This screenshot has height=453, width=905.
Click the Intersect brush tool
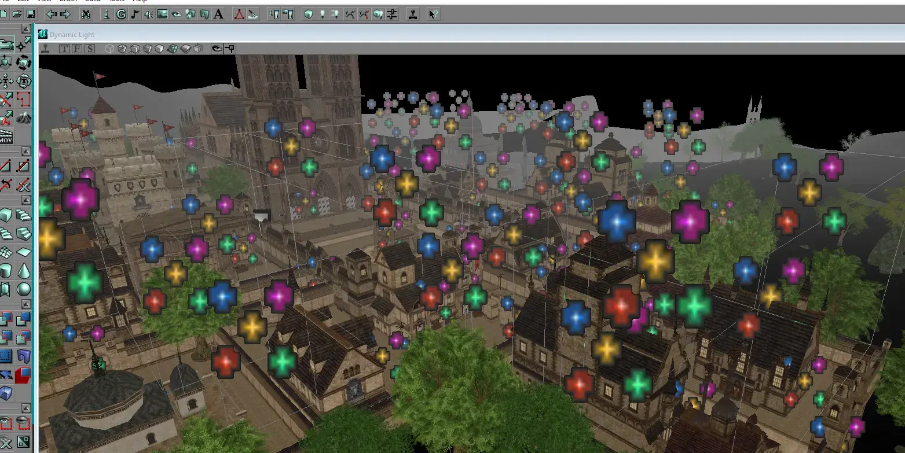[x=6, y=337]
